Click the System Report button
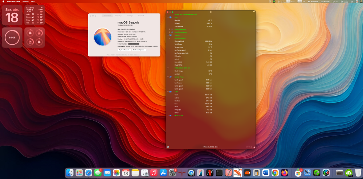The image size is (363, 179). [124, 50]
